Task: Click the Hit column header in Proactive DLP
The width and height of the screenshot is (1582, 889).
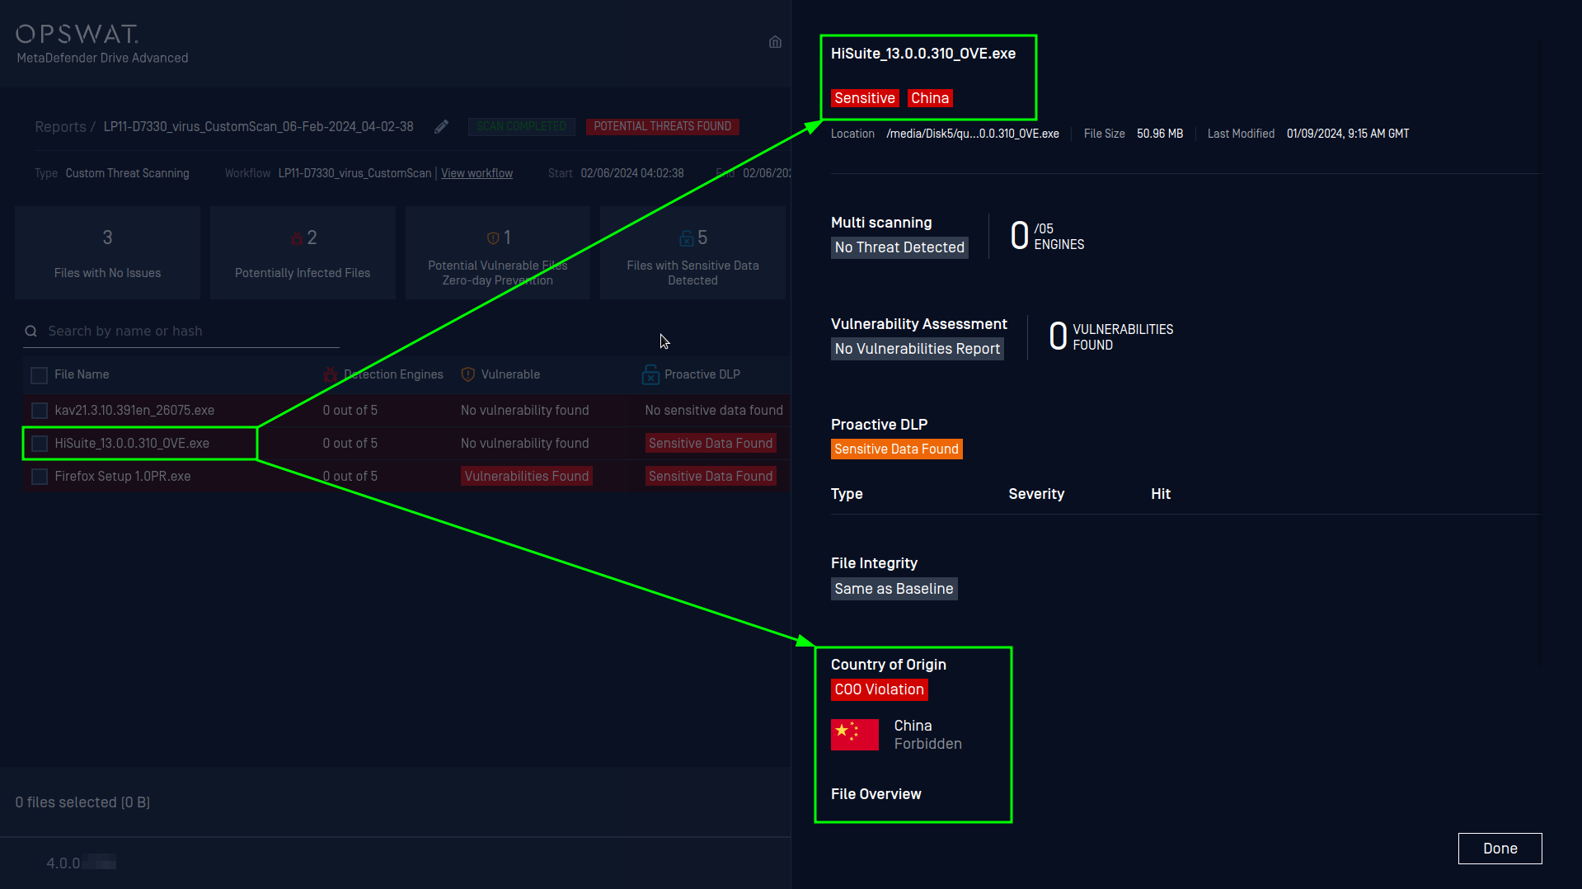Action: click(x=1161, y=494)
